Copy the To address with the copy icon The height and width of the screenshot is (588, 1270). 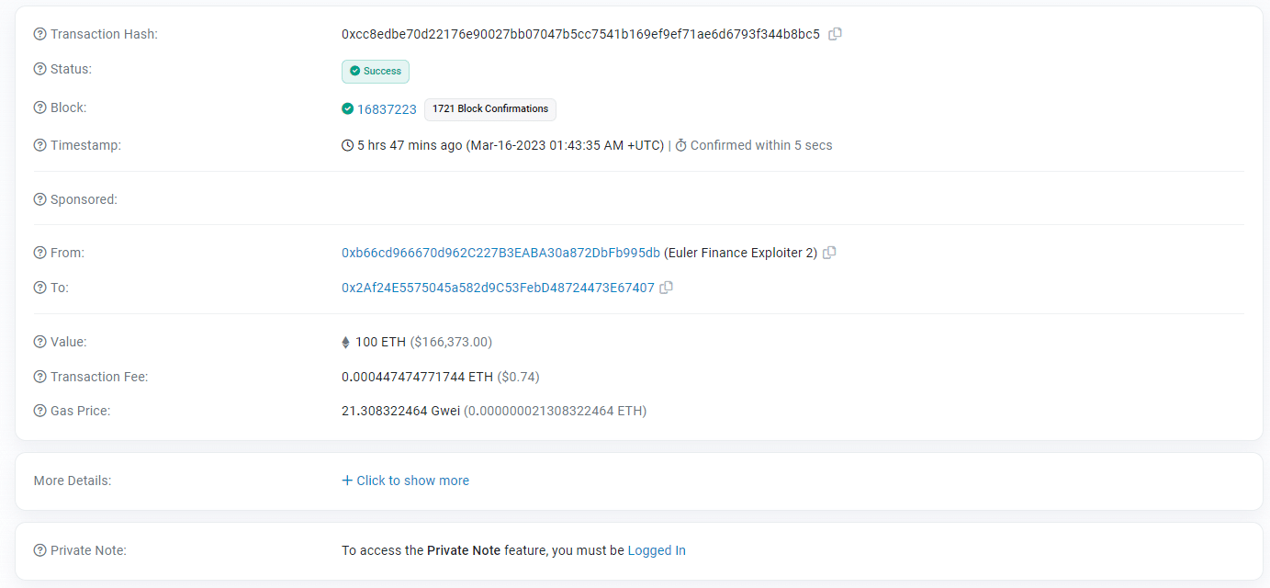666,287
